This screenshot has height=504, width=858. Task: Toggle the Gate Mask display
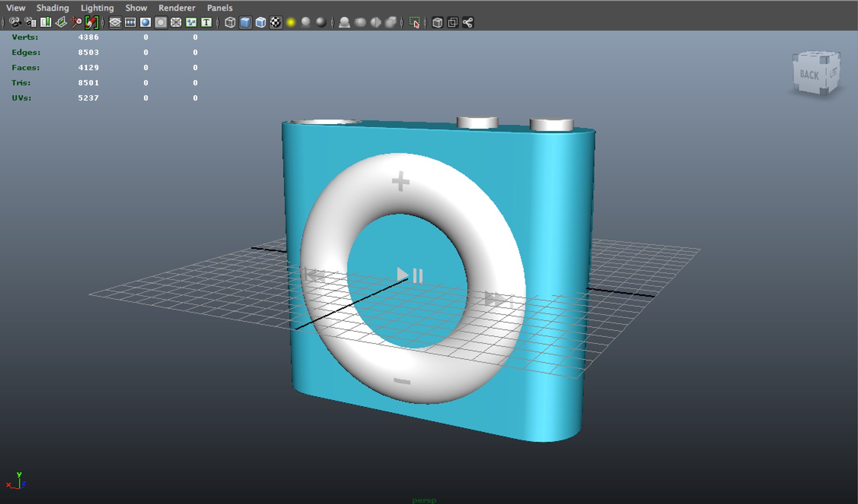click(x=161, y=22)
